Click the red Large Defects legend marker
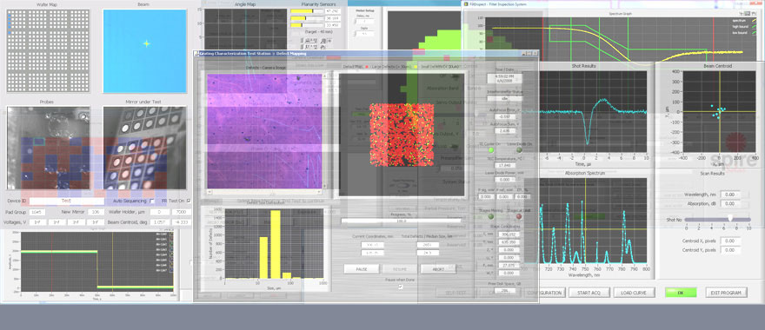 point(367,66)
